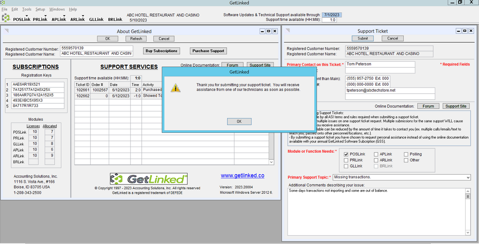Click phone field (555) 957-2750
The height and width of the screenshot is (244, 479).
(x=368, y=79)
